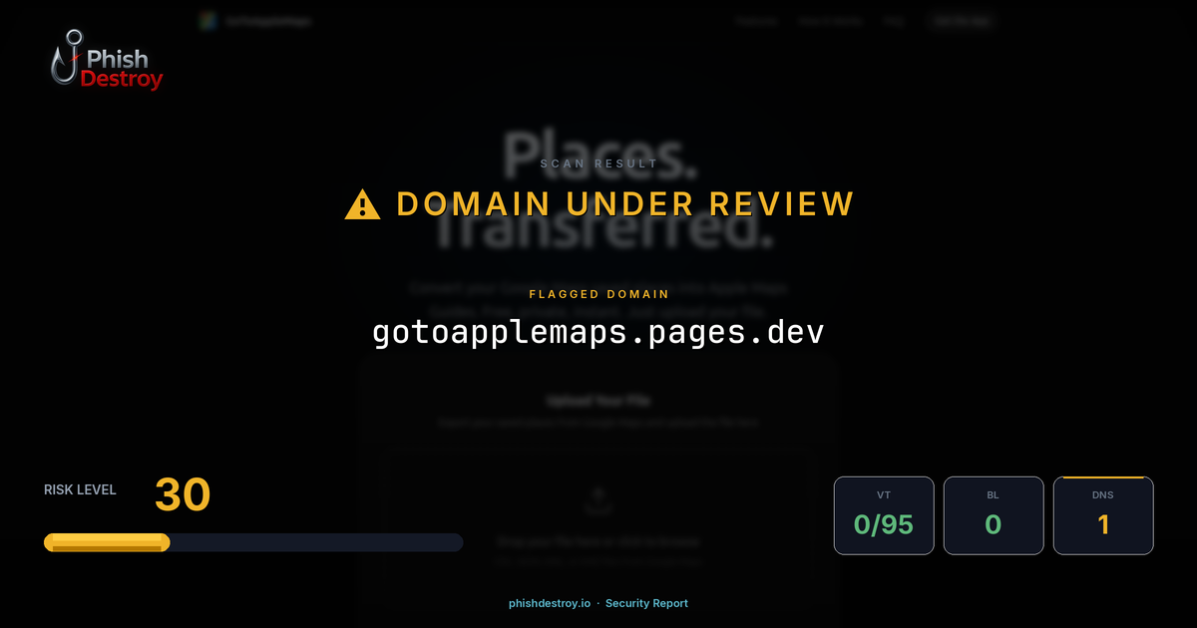Select the BL score indicator showing 0
Screen dimensions: 1197x628
994,515
